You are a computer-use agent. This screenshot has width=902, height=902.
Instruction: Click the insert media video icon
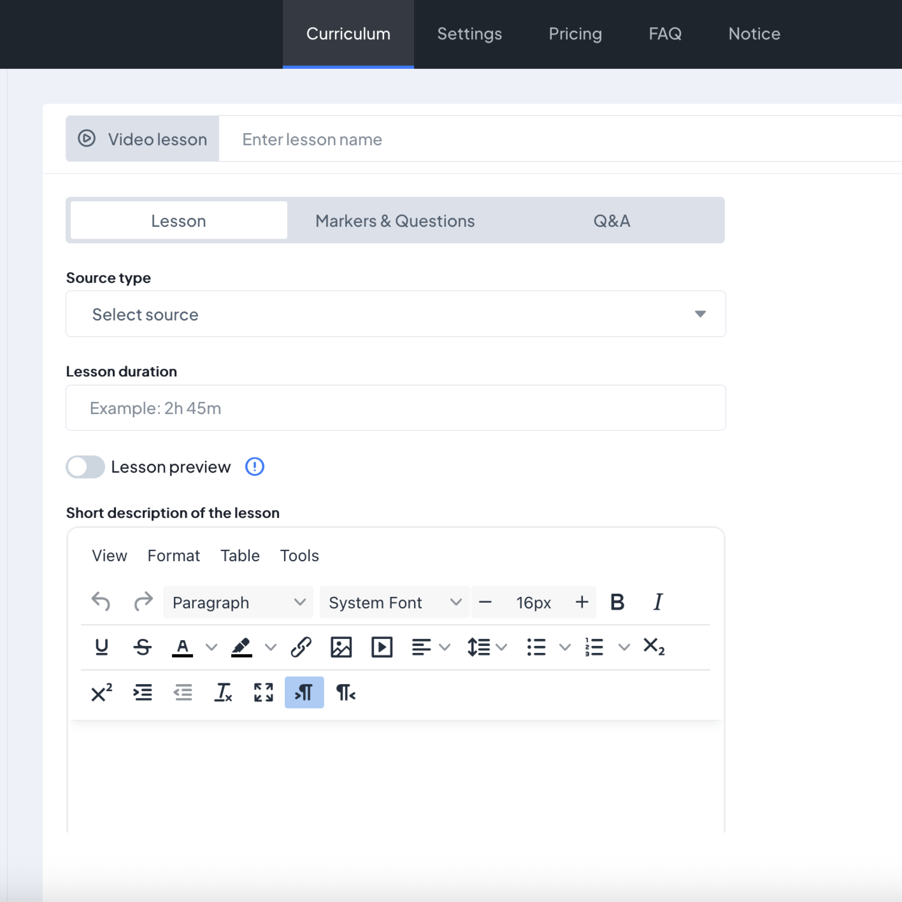click(382, 647)
